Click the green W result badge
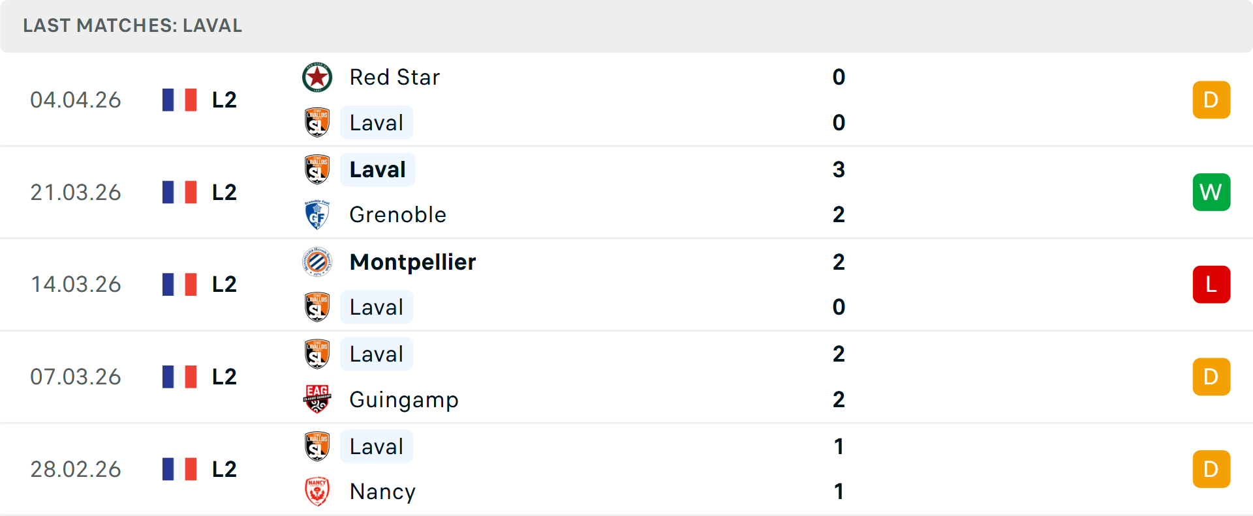This screenshot has height=516, width=1253. tap(1211, 192)
